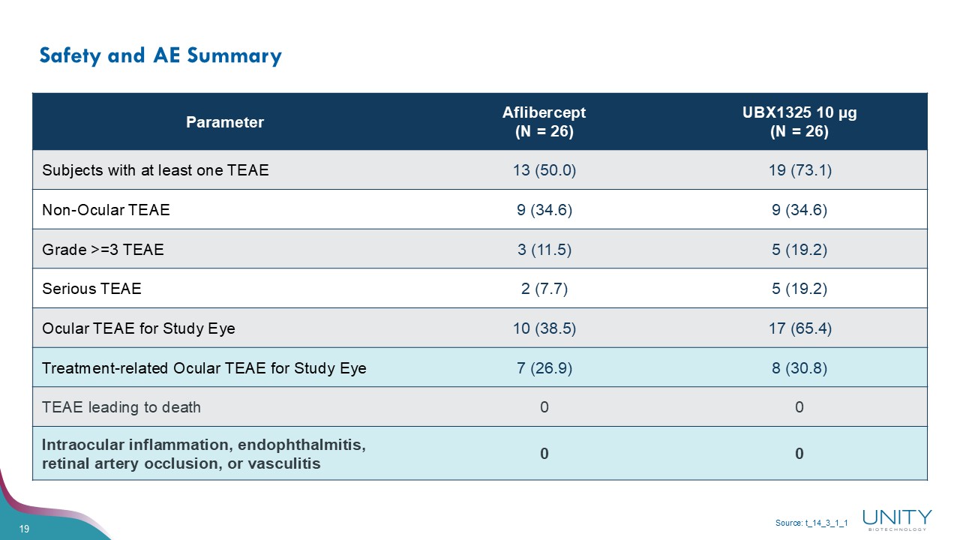Click the Unity Biotechnology logo
Screen dimensions: 960x540
897,519
